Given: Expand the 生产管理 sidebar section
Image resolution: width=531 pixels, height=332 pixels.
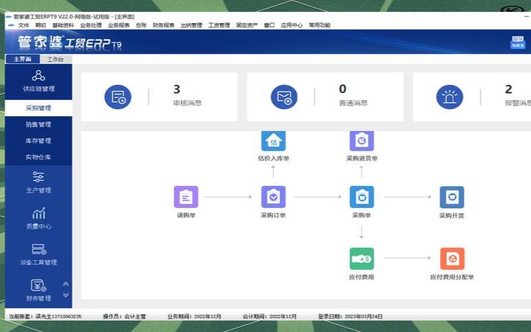Looking at the screenshot, I should click(38, 181).
